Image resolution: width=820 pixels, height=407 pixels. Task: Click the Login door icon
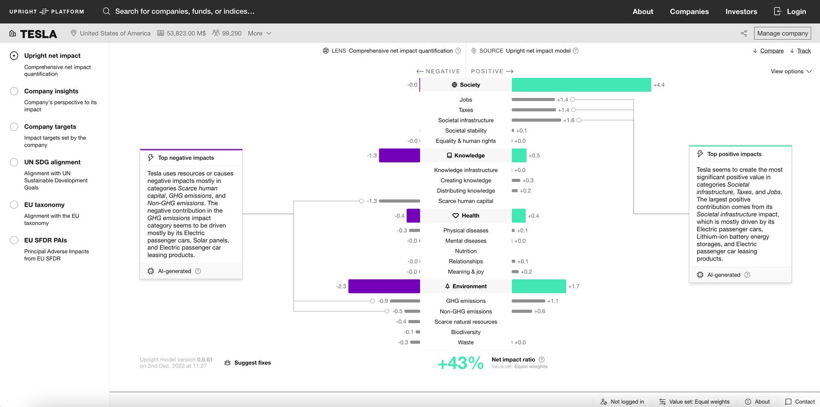point(777,11)
